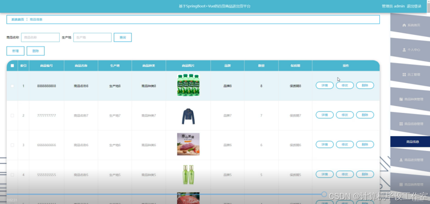This screenshot has height=204, width=430.
Task: Open 详情 for 商品名称5
Action: (x=325, y=174)
